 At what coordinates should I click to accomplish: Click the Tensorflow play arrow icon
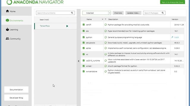click(x=67, y=26)
